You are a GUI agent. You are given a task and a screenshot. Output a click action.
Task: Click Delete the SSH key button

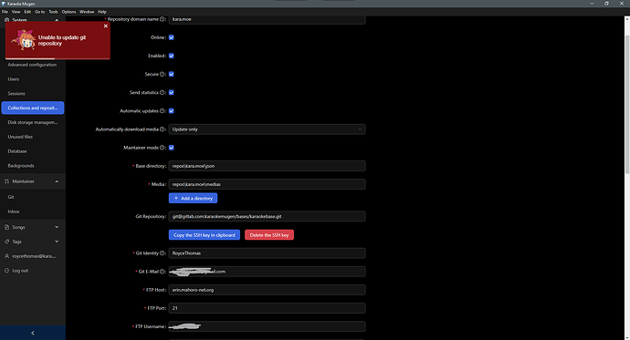(x=269, y=235)
